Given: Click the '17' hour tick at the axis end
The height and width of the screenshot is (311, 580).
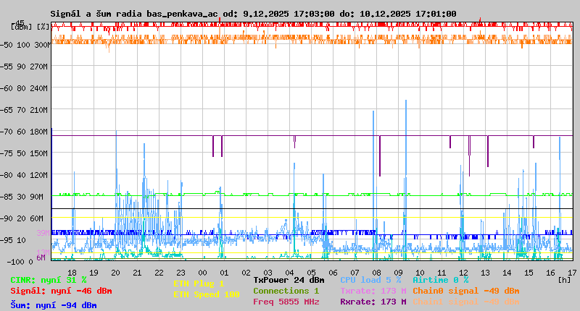Looking at the screenshot, I should click(x=572, y=273).
